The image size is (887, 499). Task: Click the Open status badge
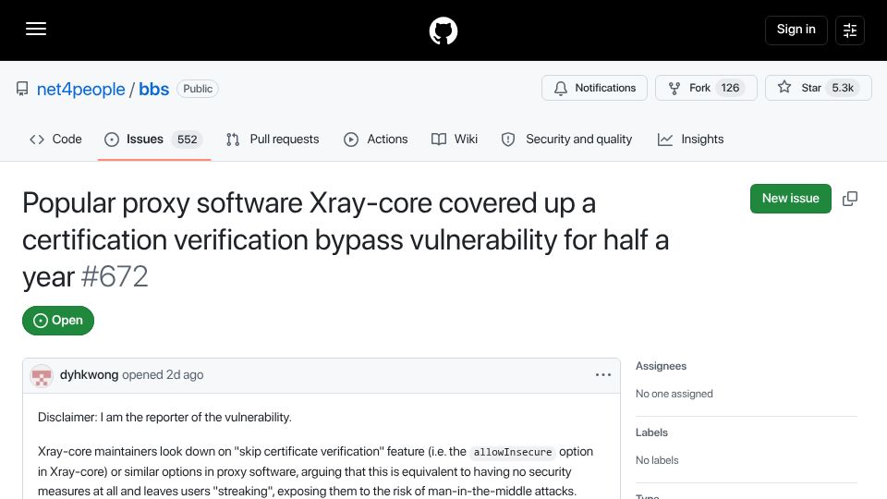[58, 321]
